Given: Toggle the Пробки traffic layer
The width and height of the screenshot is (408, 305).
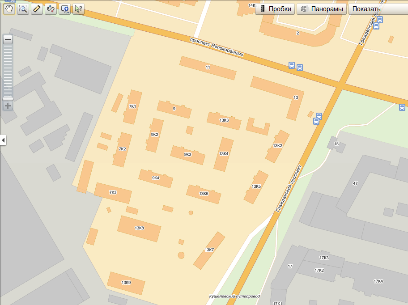Looking at the screenshot, I should (275, 9).
